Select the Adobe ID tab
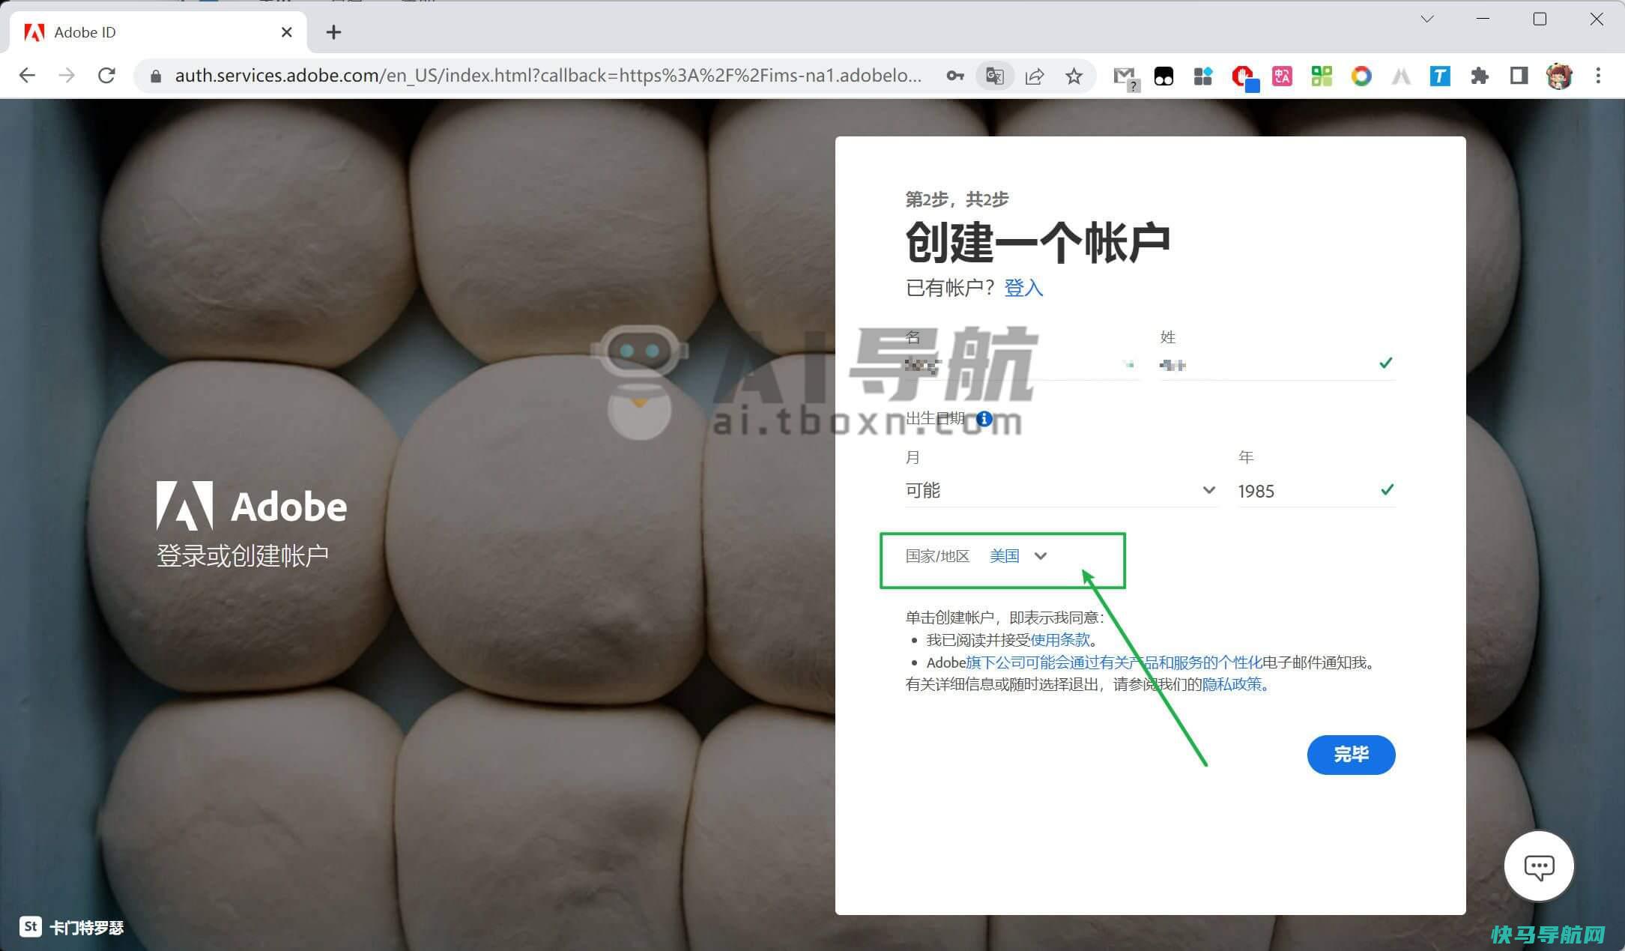 158,32
